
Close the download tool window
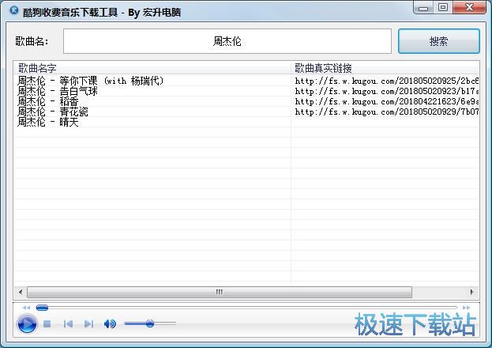pyautogui.click(x=469, y=8)
